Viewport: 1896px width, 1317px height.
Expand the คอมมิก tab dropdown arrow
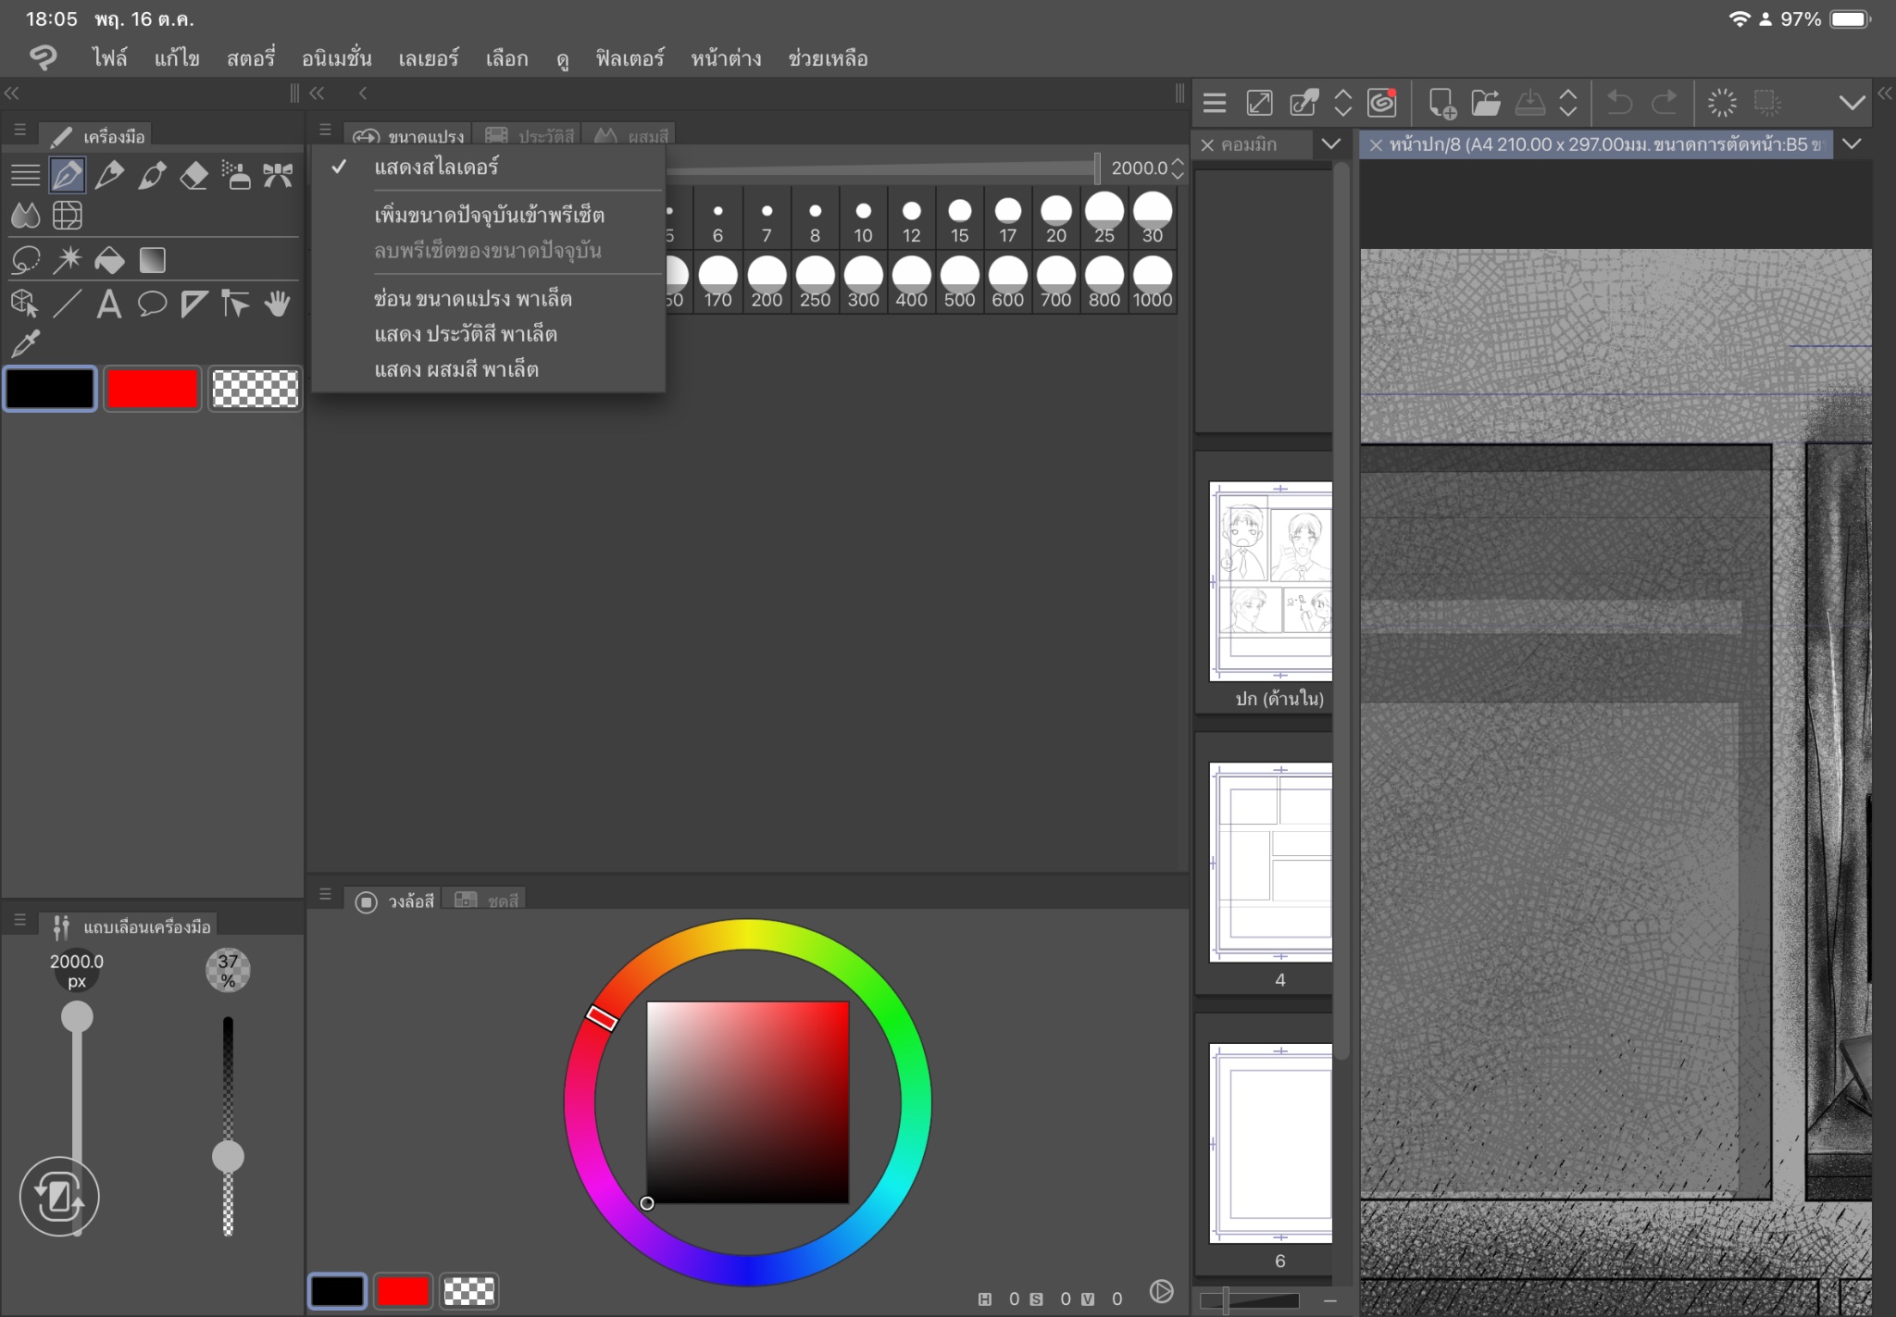1330,144
